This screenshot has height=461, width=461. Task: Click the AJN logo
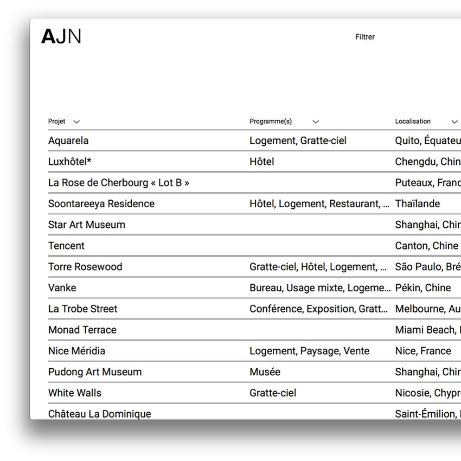click(x=61, y=36)
